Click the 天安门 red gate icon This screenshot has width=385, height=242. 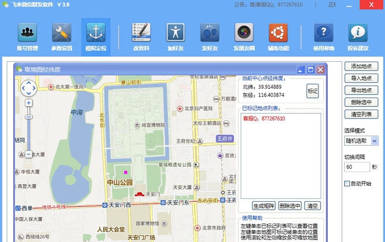(139, 194)
